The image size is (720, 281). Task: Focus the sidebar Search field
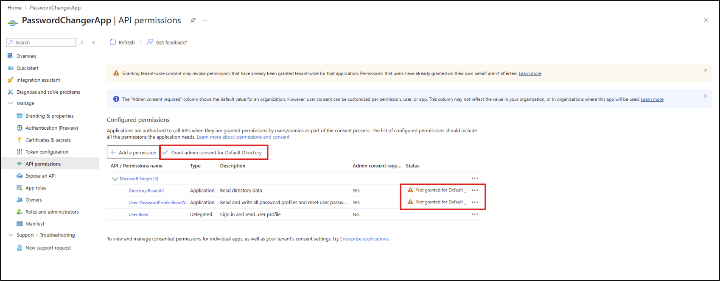[x=41, y=42]
